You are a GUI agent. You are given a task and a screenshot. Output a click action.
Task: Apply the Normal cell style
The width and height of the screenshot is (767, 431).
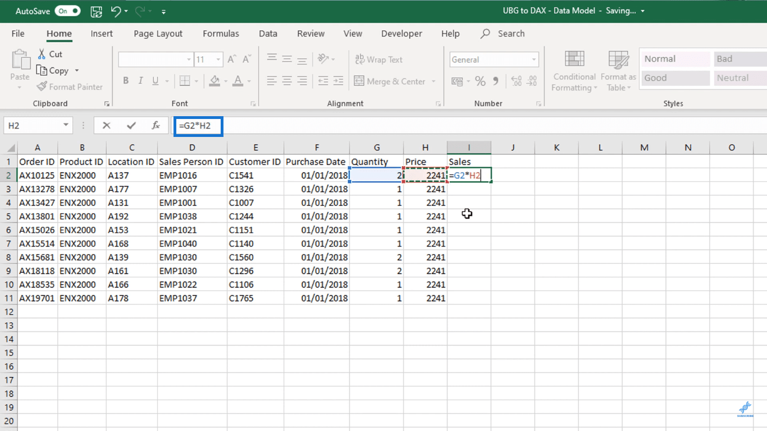pyautogui.click(x=675, y=59)
